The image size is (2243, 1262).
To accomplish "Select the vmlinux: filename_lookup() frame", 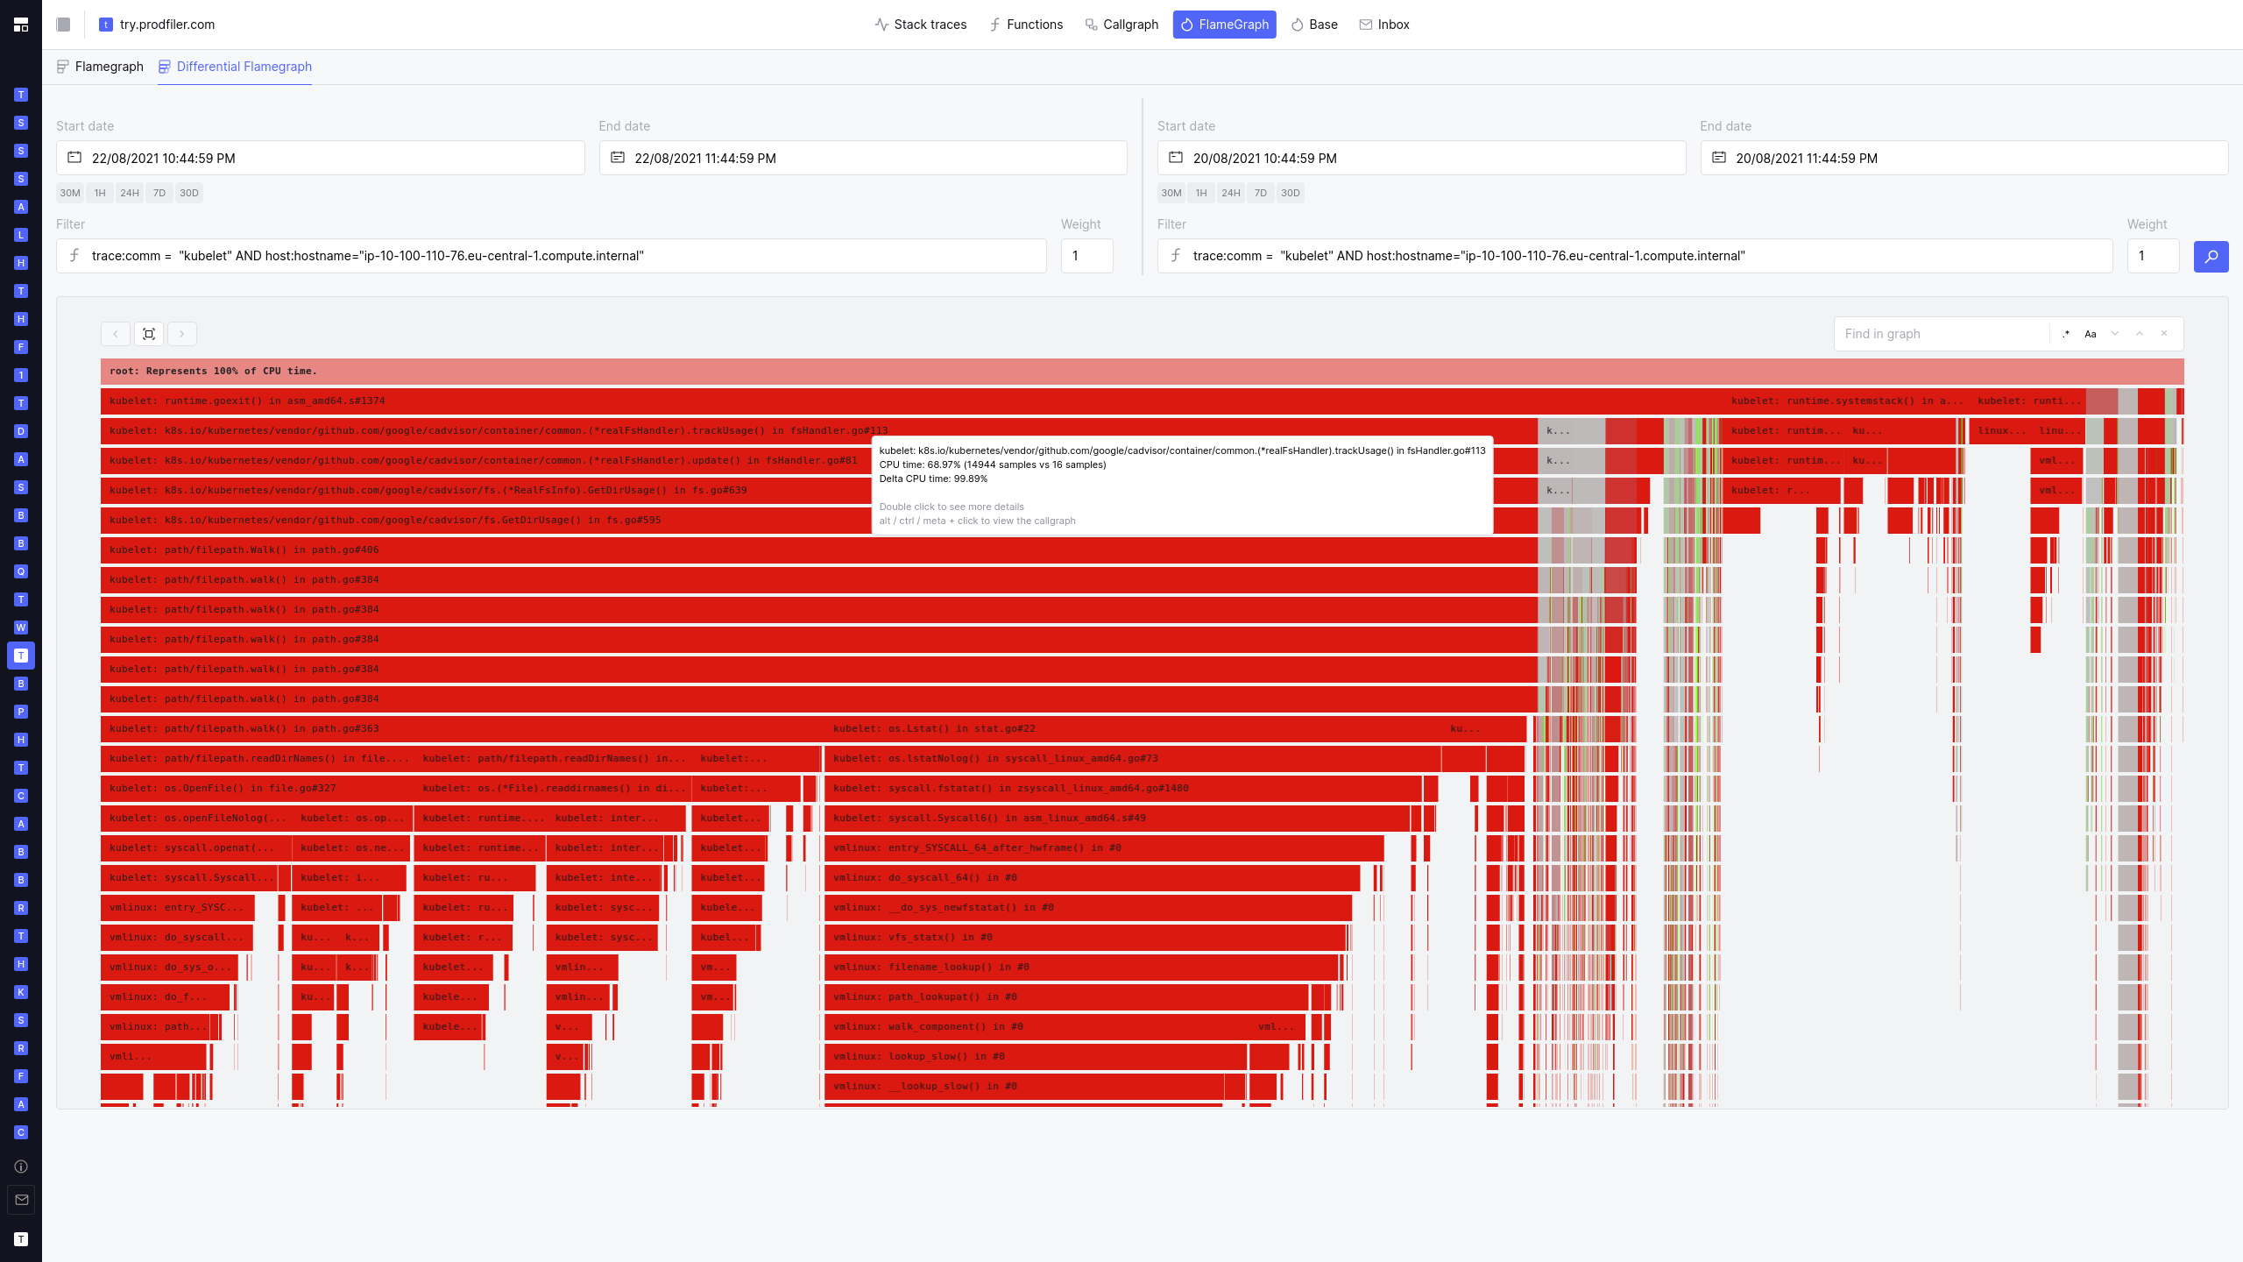I will point(1081,968).
